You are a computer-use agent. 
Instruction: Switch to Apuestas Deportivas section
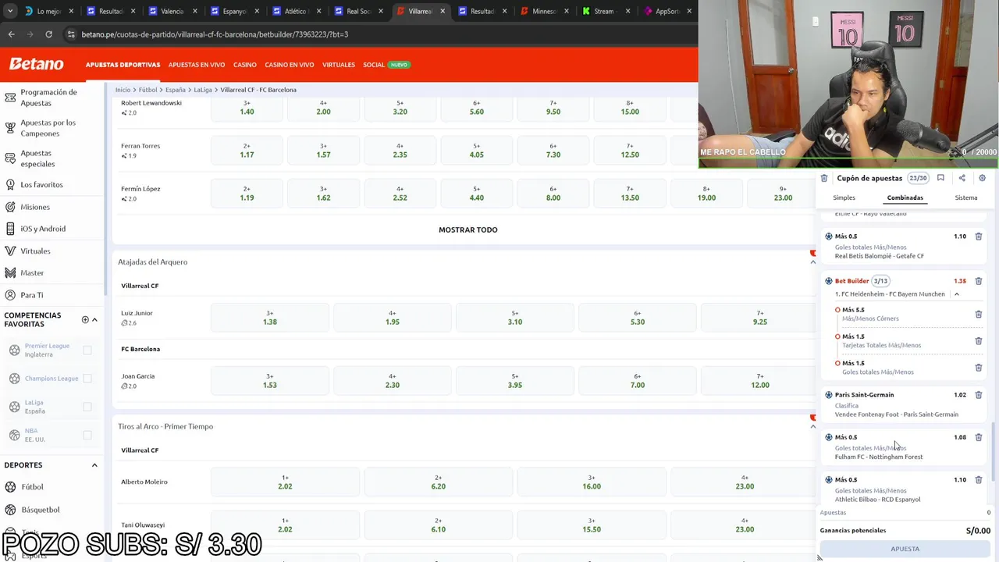(123, 65)
